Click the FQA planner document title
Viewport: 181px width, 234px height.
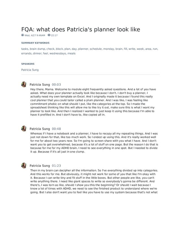click(x=81, y=29)
